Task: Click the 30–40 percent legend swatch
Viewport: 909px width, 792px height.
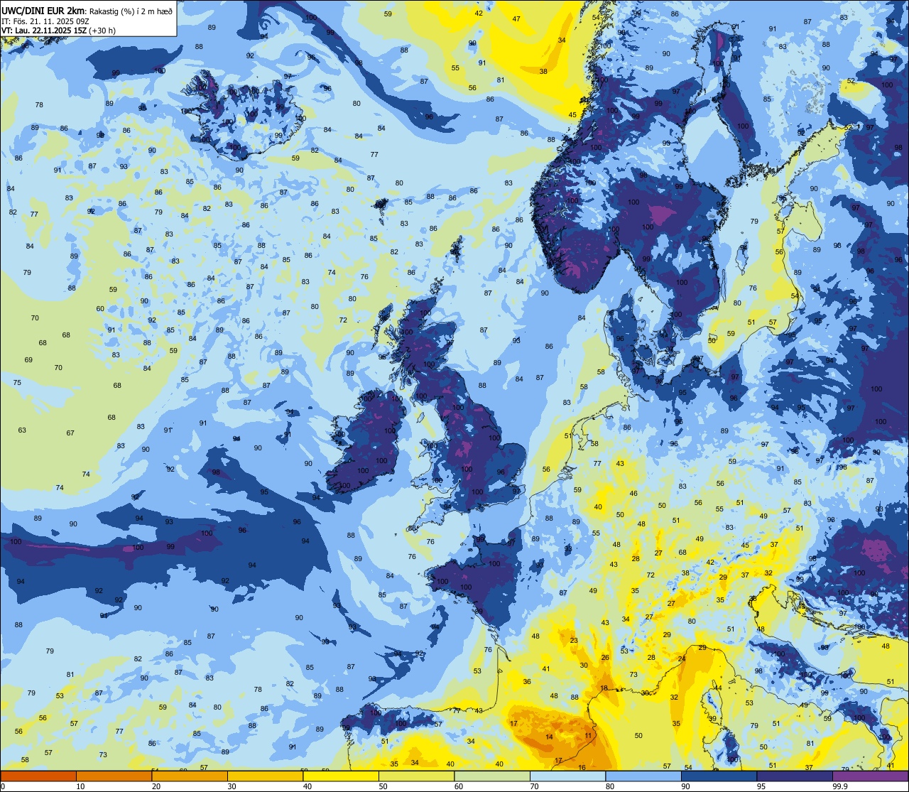Action: (x=265, y=776)
